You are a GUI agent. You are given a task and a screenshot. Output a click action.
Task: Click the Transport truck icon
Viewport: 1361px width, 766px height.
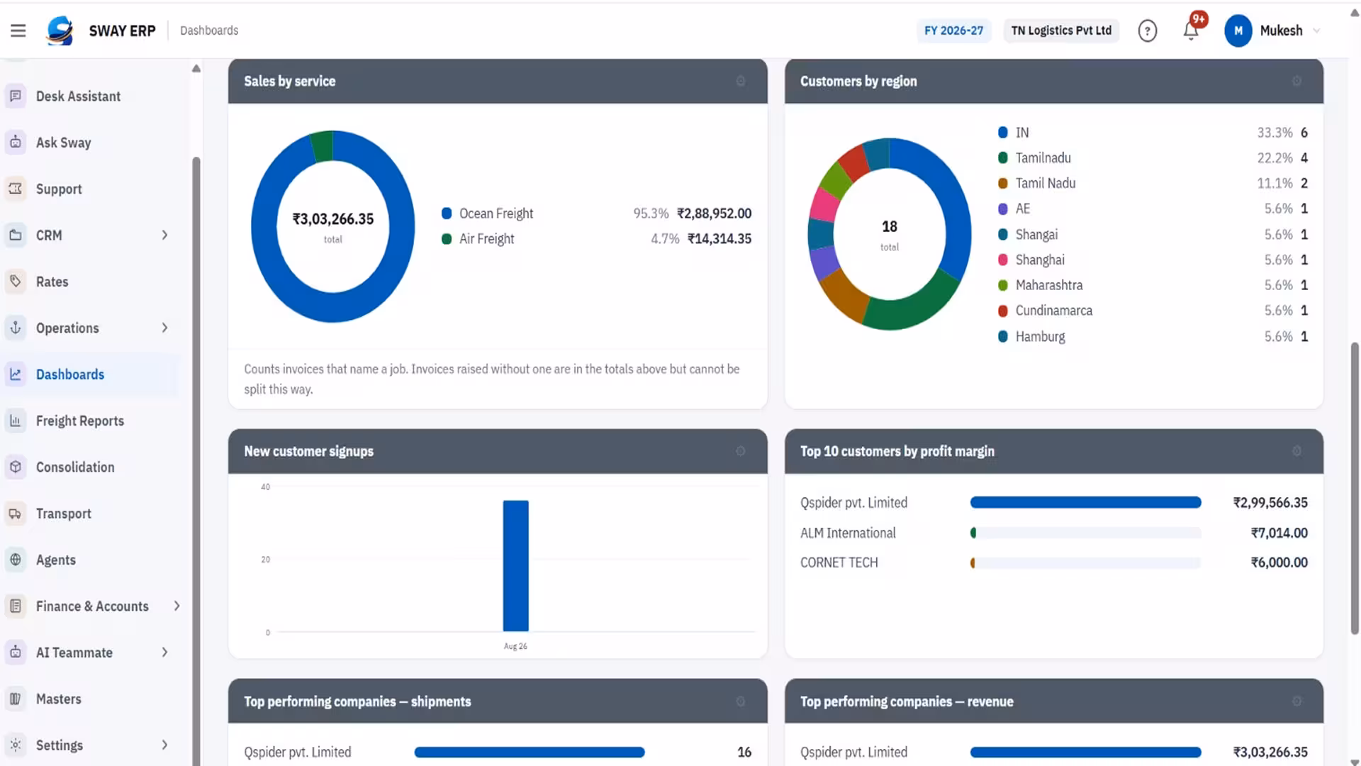(16, 514)
